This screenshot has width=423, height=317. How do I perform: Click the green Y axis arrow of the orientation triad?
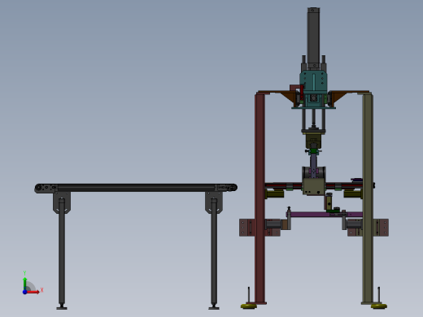25,283
